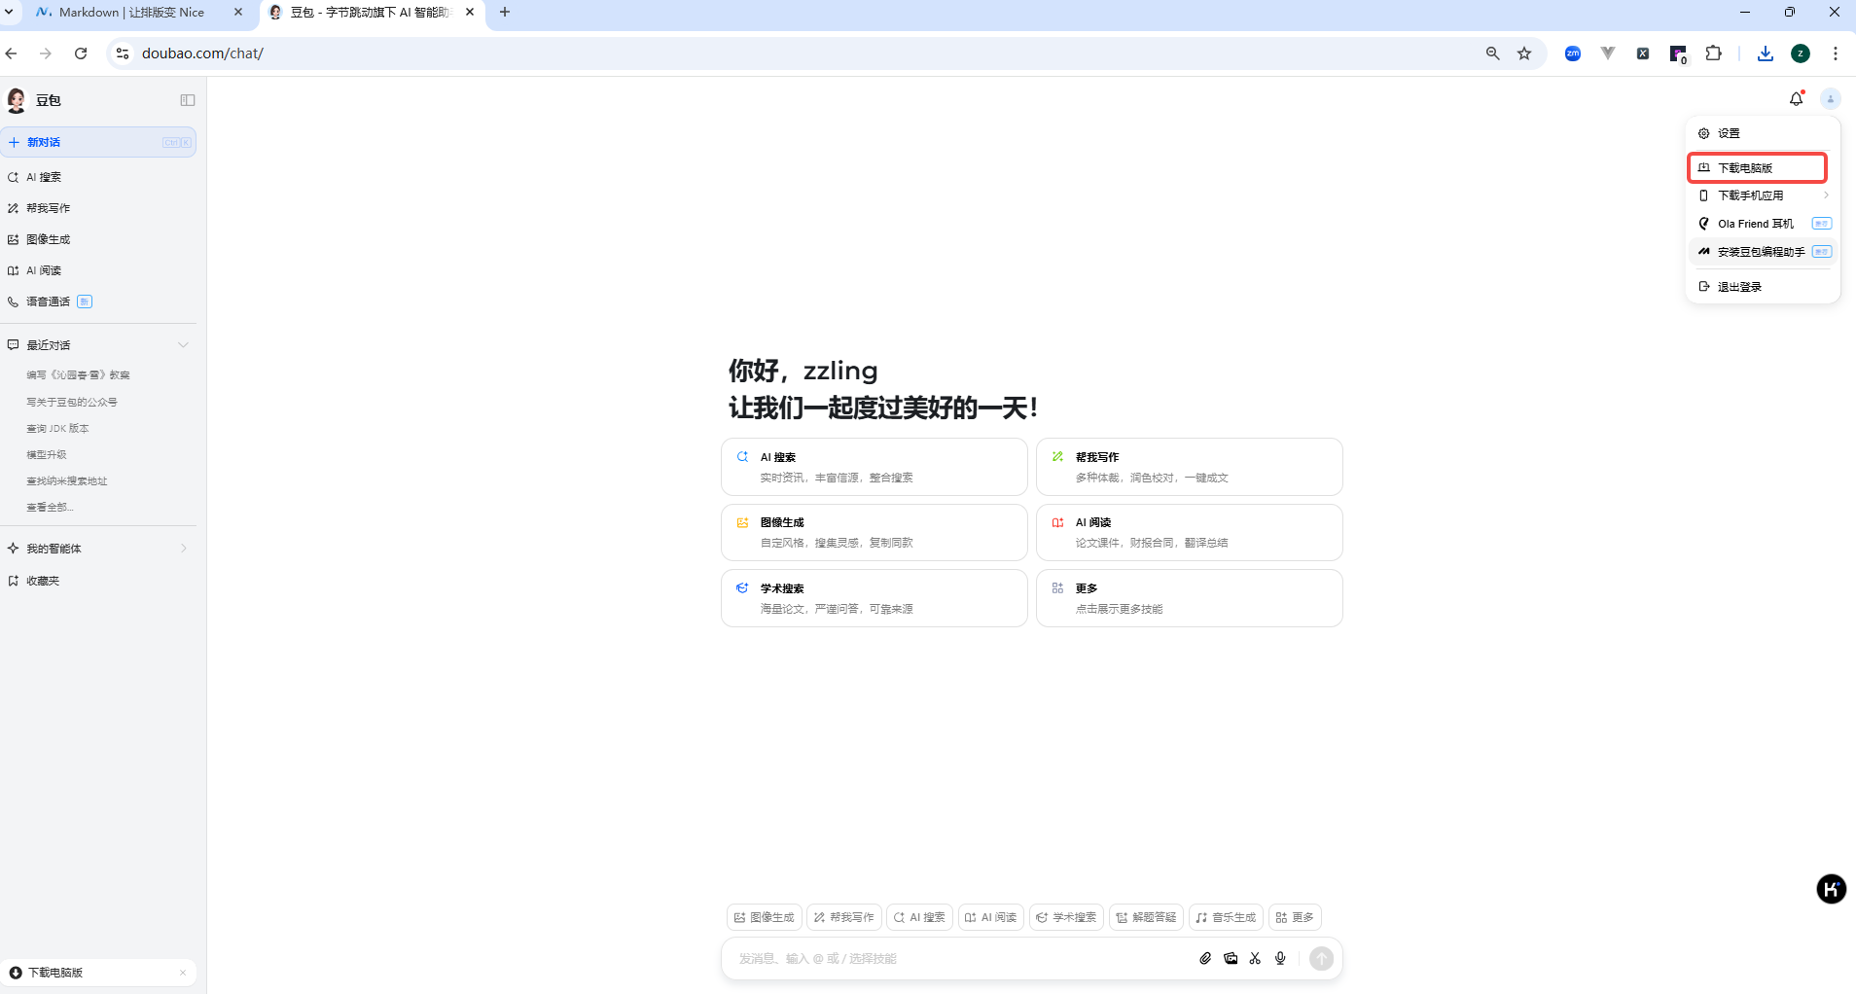
Task: Click the zoom magnifier icon in address bar
Action: click(x=1492, y=53)
